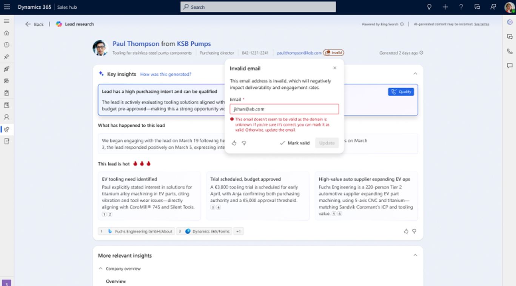The image size is (516, 286).
Task: Open source 2 Dynamics 365/Forms
Action: [204, 231]
